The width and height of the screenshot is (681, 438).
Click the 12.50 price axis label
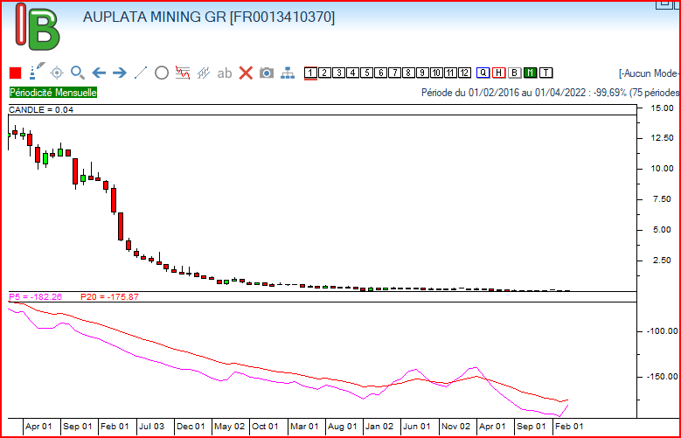[x=663, y=138]
